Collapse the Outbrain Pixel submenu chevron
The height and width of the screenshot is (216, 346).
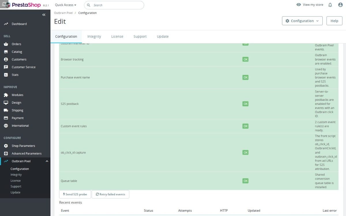47,161
